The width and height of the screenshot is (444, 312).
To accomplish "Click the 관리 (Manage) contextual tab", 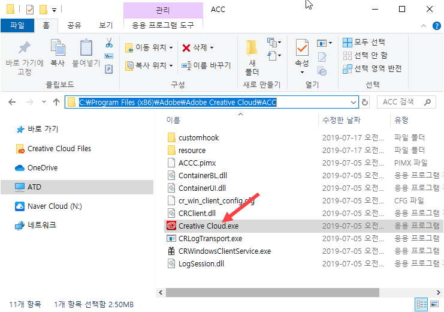I will 163,10.
